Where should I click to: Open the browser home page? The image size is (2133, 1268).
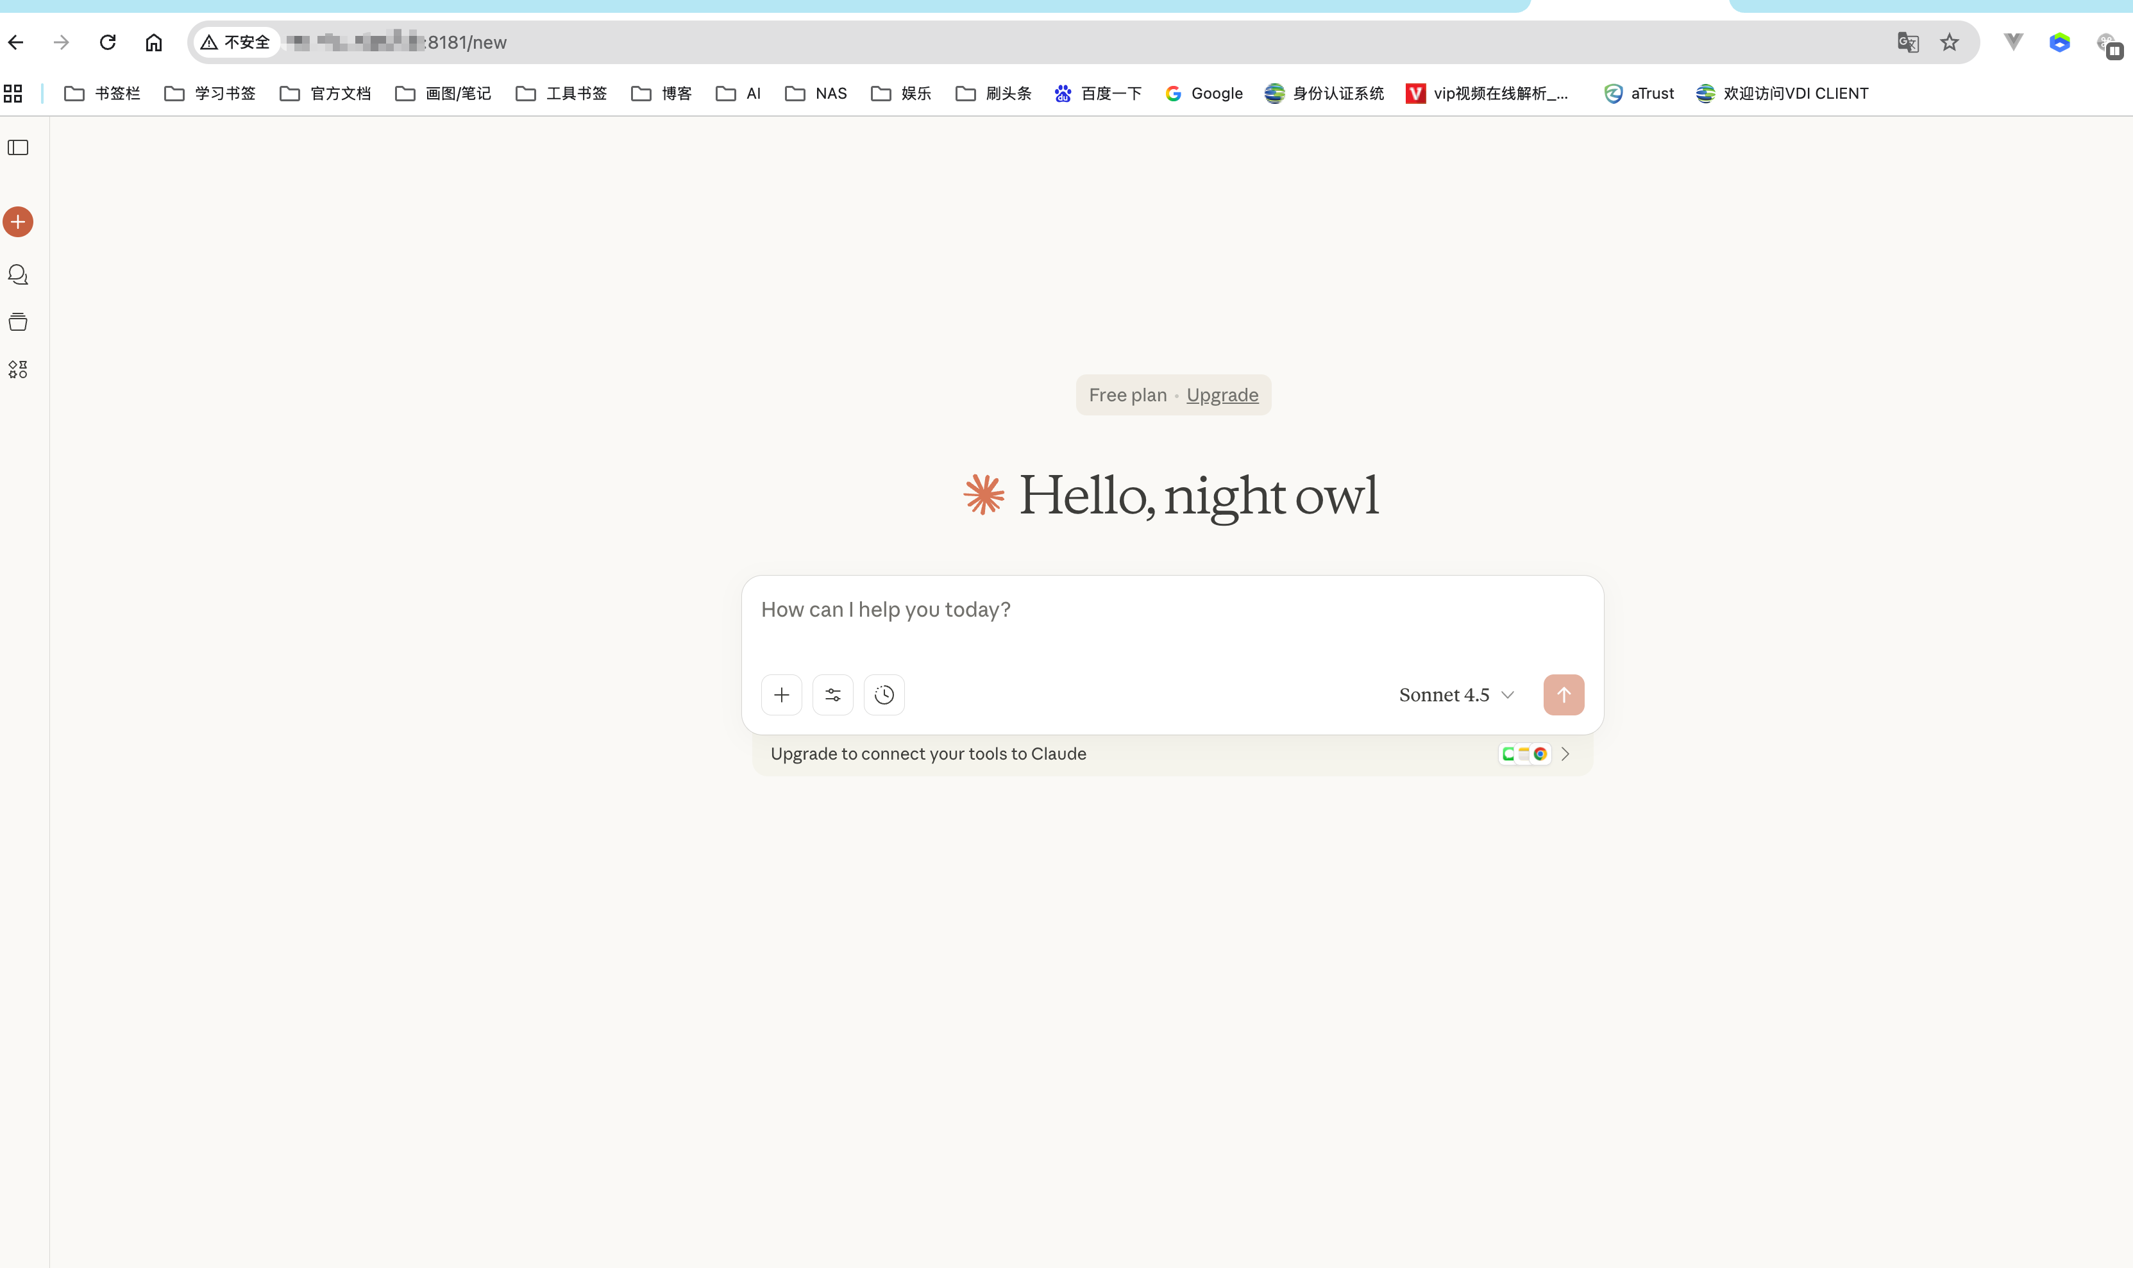[154, 42]
